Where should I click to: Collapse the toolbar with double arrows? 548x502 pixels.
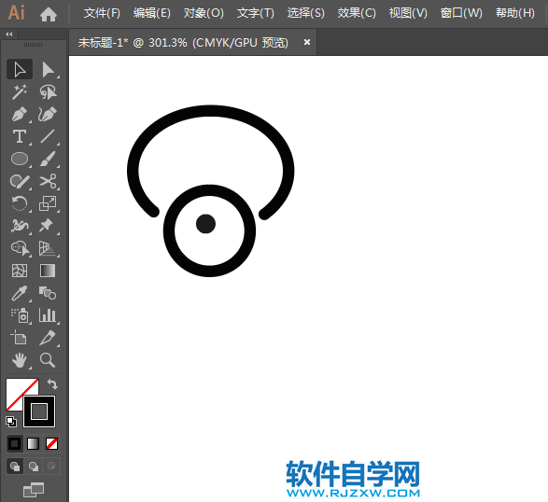coord(9,35)
